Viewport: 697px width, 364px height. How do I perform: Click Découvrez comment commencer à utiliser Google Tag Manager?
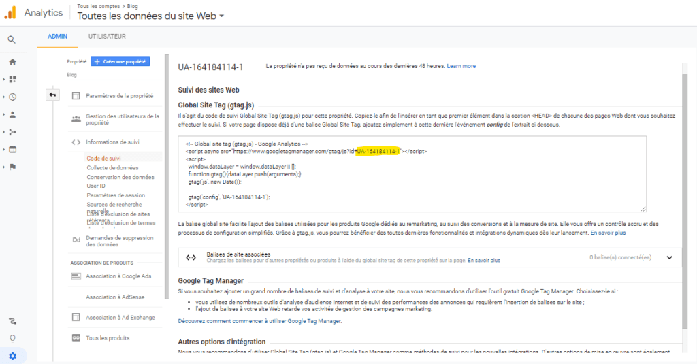260,321
